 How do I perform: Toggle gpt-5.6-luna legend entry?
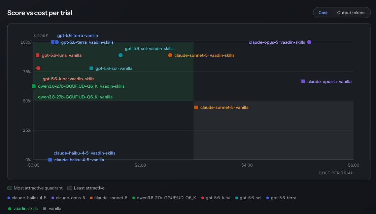pos(215,198)
